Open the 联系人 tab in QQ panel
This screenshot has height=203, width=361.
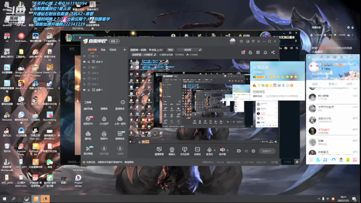point(333,84)
